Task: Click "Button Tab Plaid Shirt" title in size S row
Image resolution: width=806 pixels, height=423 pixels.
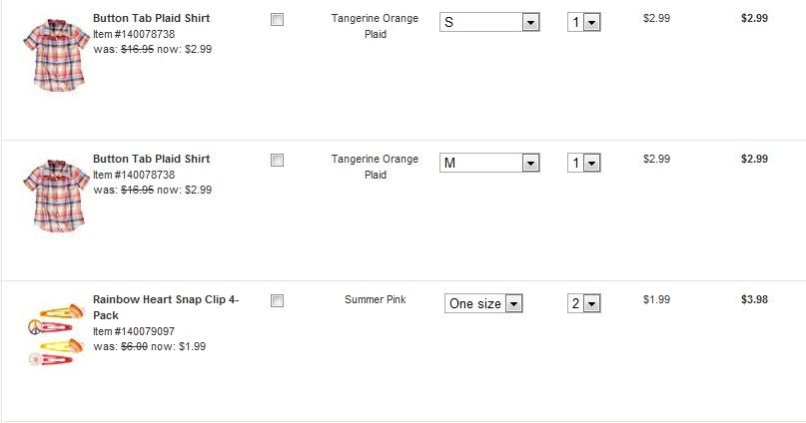Action: pos(151,18)
